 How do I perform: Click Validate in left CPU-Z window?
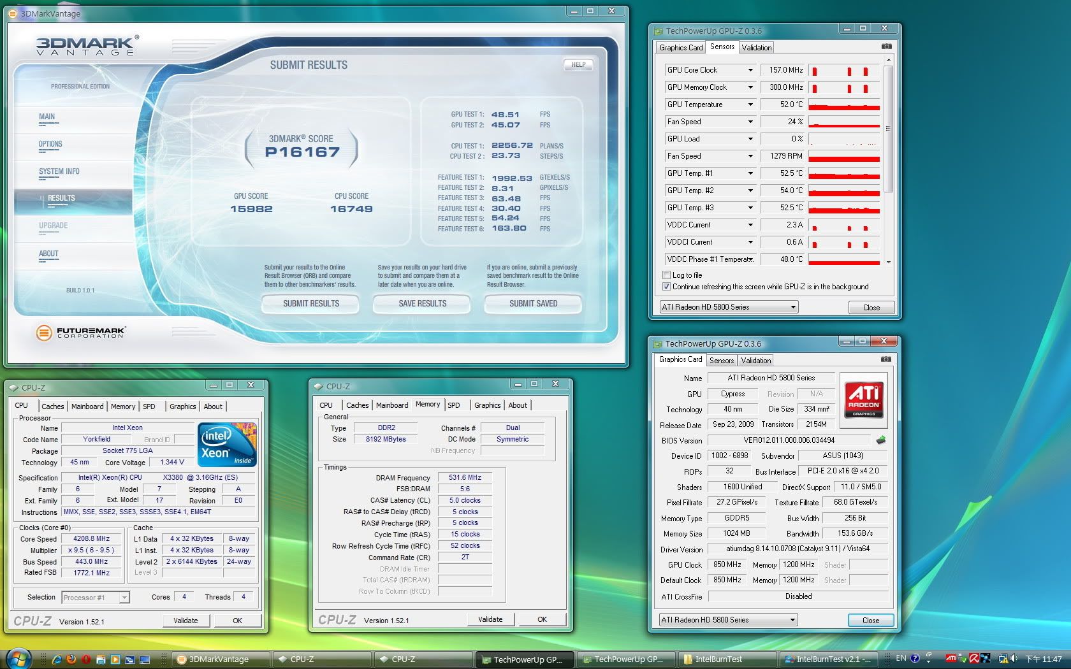[x=186, y=621]
